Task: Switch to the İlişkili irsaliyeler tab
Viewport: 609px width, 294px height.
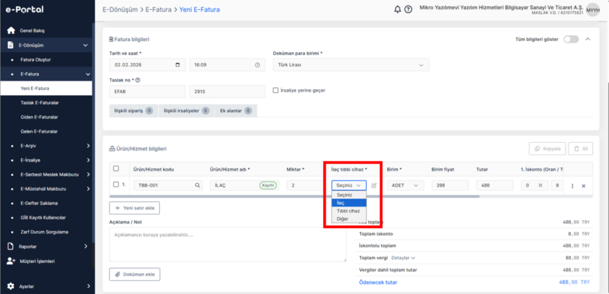Action: pos(187,111)
